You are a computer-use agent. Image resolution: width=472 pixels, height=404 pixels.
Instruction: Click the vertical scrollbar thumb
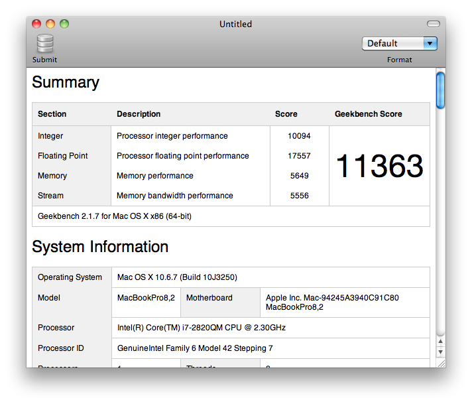pos(440,90)
